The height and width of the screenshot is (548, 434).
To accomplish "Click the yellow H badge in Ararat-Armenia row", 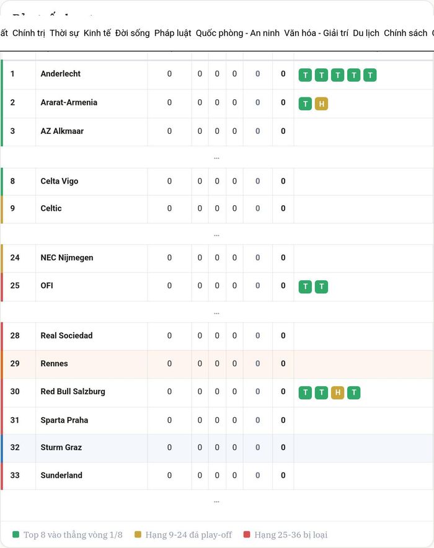I will coord(321,104).
